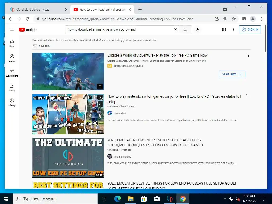Image resolution: width=272 pixels, height=204 pixels.
Task: Close the YouTube tab
Action: (130, 10)
